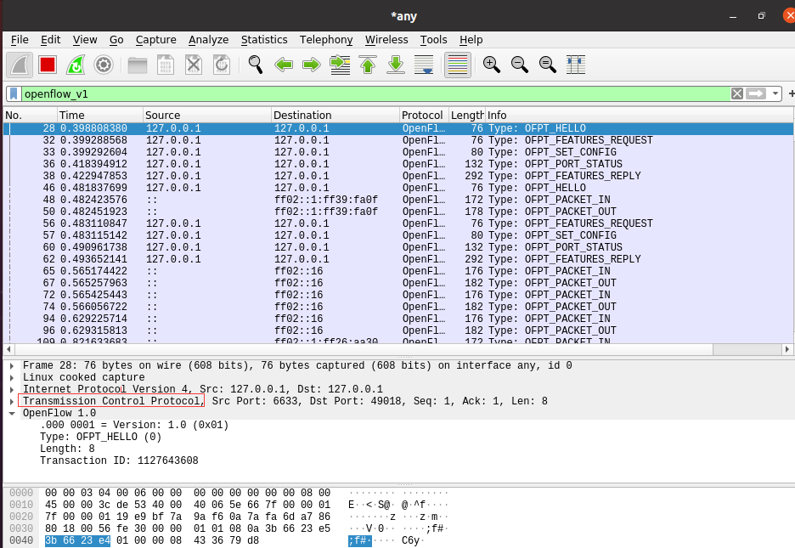795x548 pixels.
Task: Apply the display filter arrow button
Action: [x=756, y=93]
